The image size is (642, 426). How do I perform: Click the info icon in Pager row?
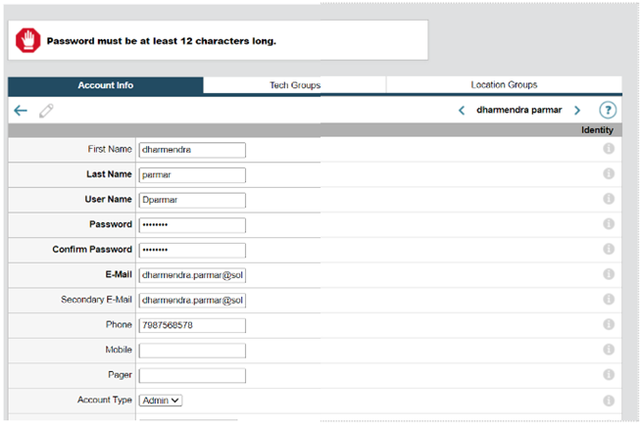point(609,374)
